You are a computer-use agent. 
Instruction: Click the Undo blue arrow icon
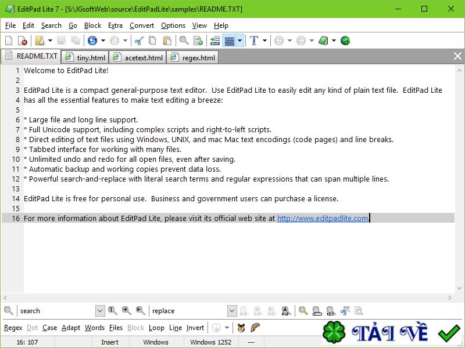92,41
